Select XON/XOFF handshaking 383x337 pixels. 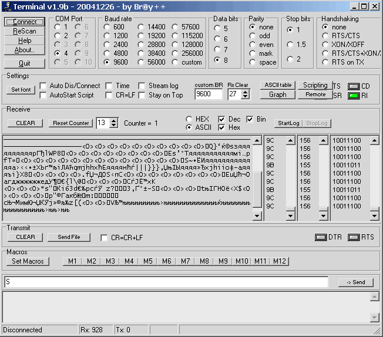(325, 45)
